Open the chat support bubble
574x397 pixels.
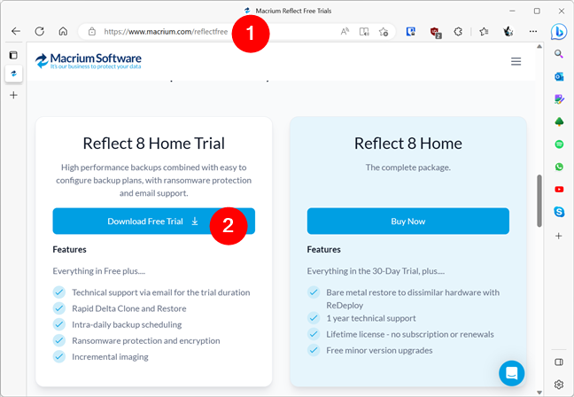pos(511,373)
